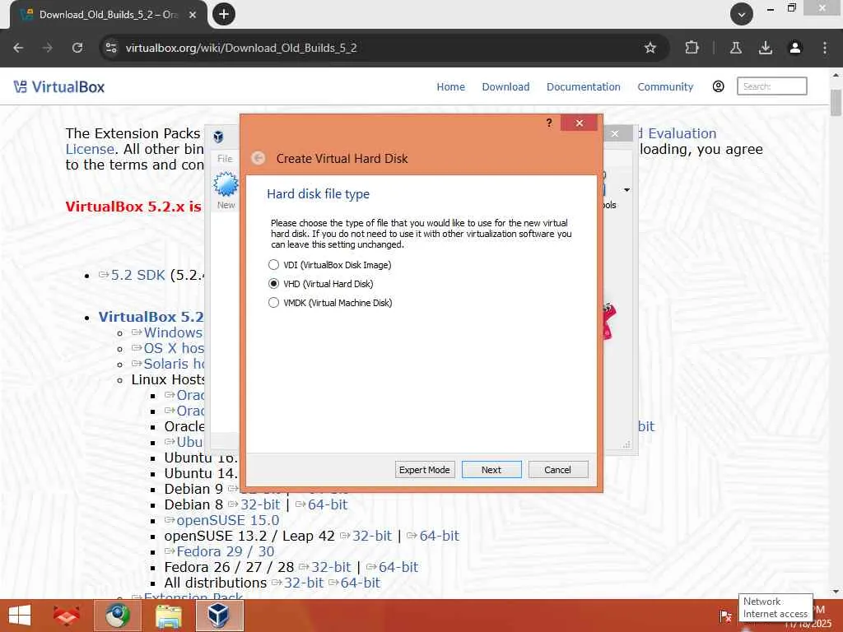Viewport: 843px width, 632px height.
Task: Close the Create Virtual Hard Disk dialog
Action: 579,123
